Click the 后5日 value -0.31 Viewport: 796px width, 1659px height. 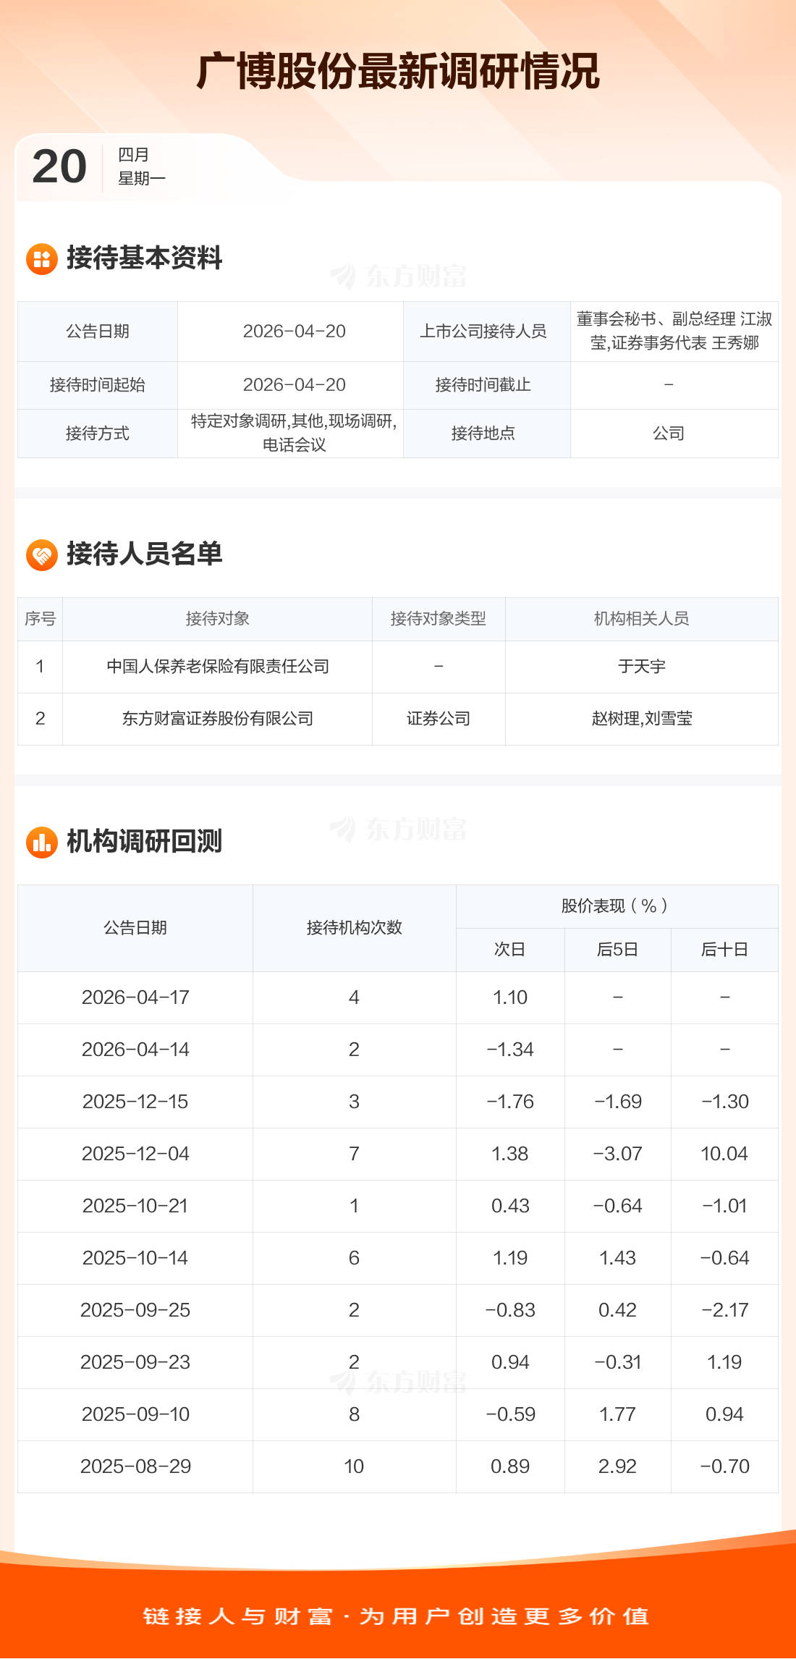(618, 1362)
